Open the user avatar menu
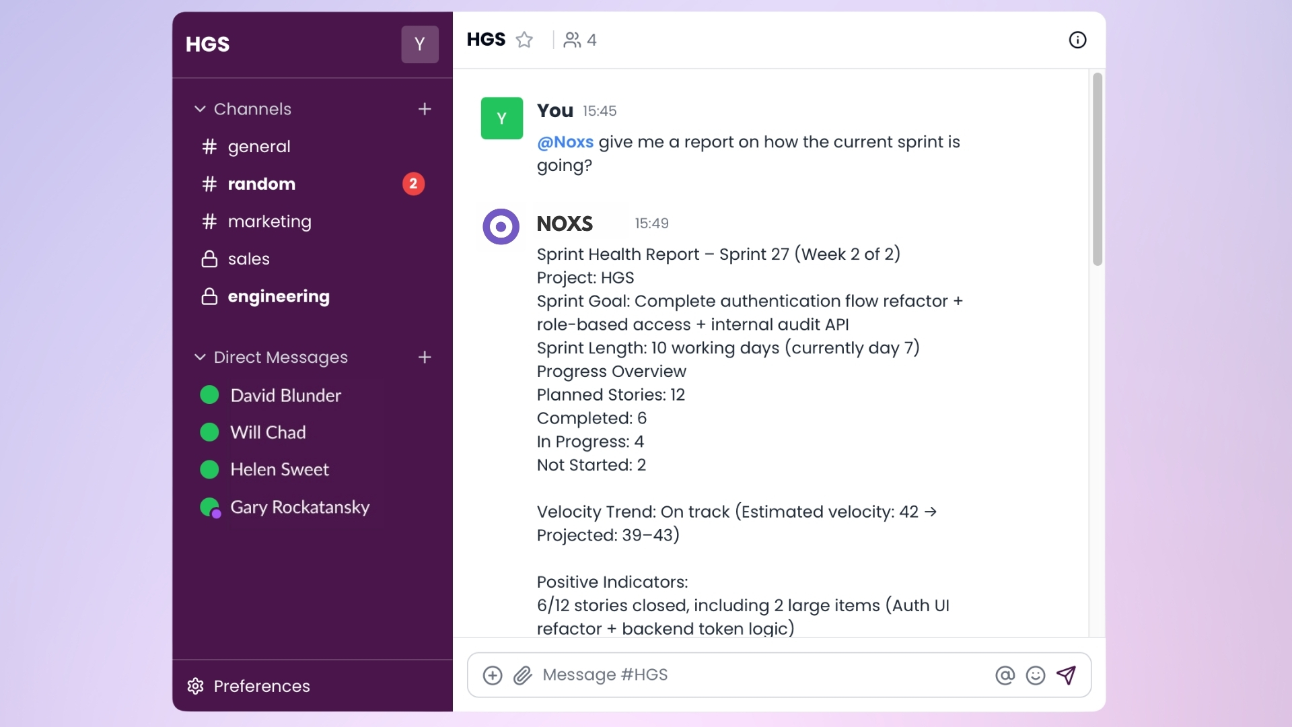The height and width of the screenshot is (727, 1292). click(x=420, y=44)
